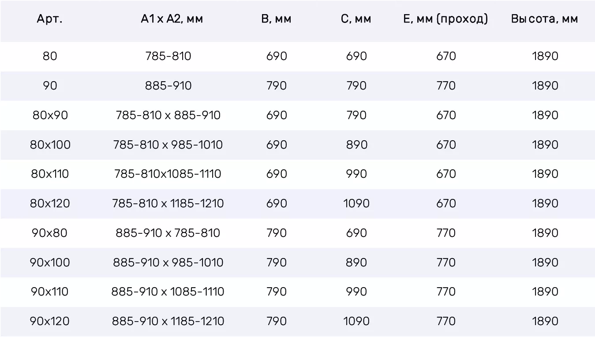This screenshot has width=595, height=337.
Task: Select the single-size article cell "80"
Action: coord(50,56)
